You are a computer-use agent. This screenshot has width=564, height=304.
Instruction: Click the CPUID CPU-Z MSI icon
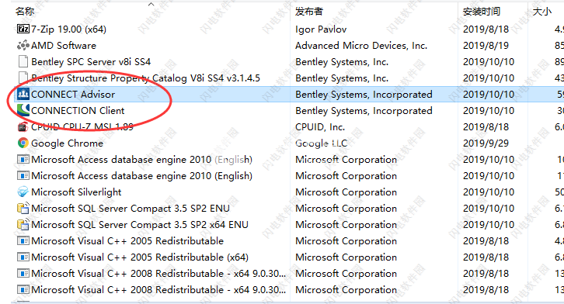[23, 126]
